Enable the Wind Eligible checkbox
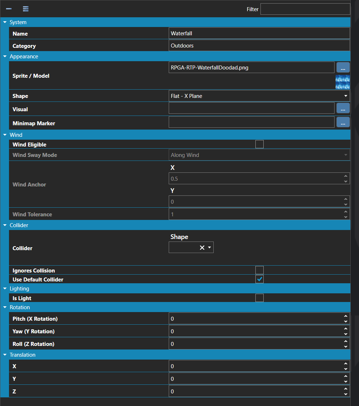The width and height of the screenshot is (359, 406). click(259, 144)
